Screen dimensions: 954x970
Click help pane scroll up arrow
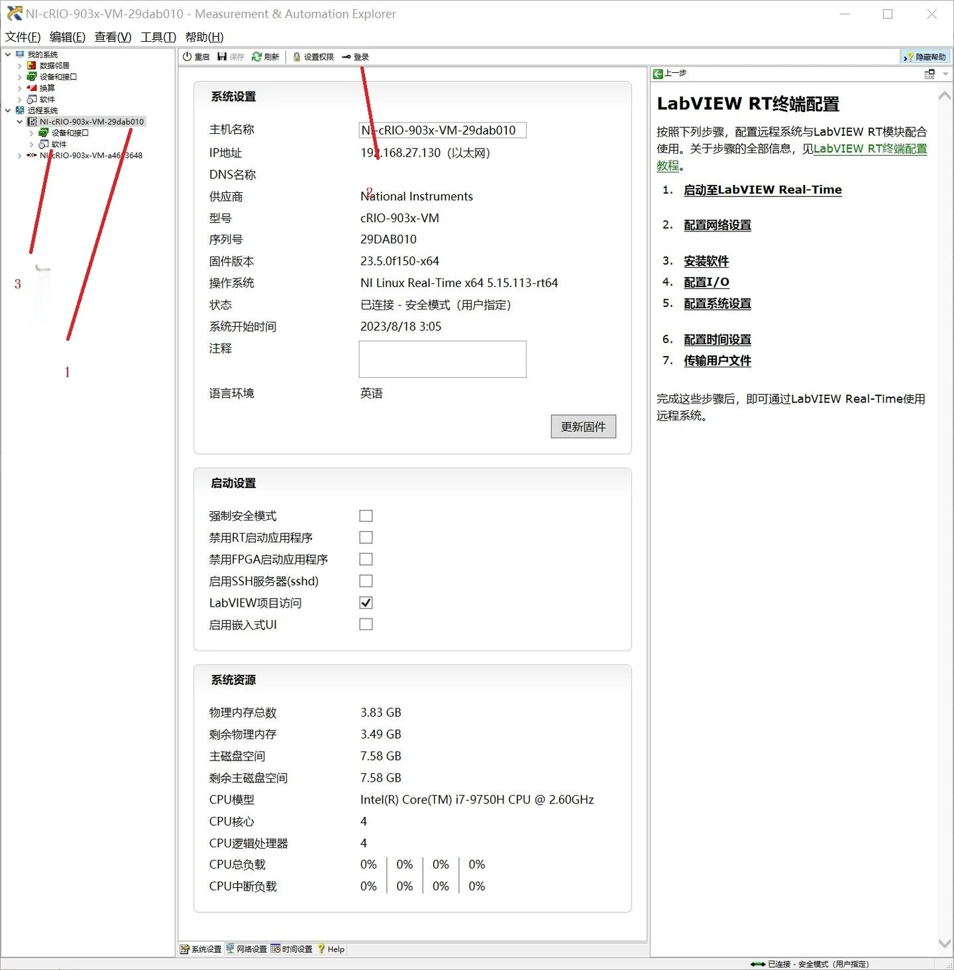pyautogui.click(x=945, y=96)
